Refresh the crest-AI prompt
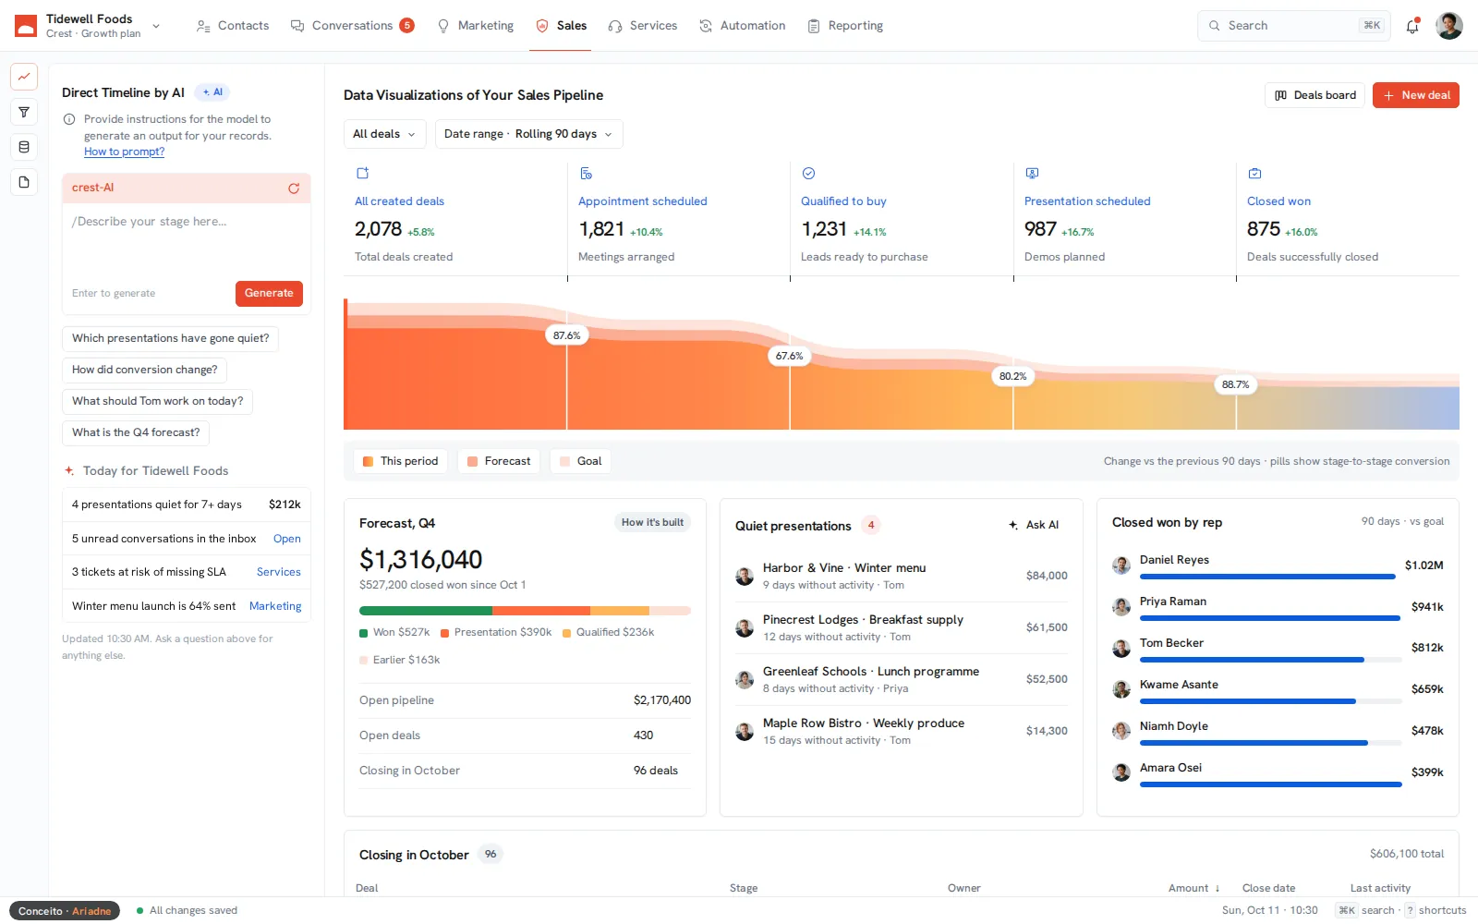This screenshot has width=1478, height=924. 294,188
